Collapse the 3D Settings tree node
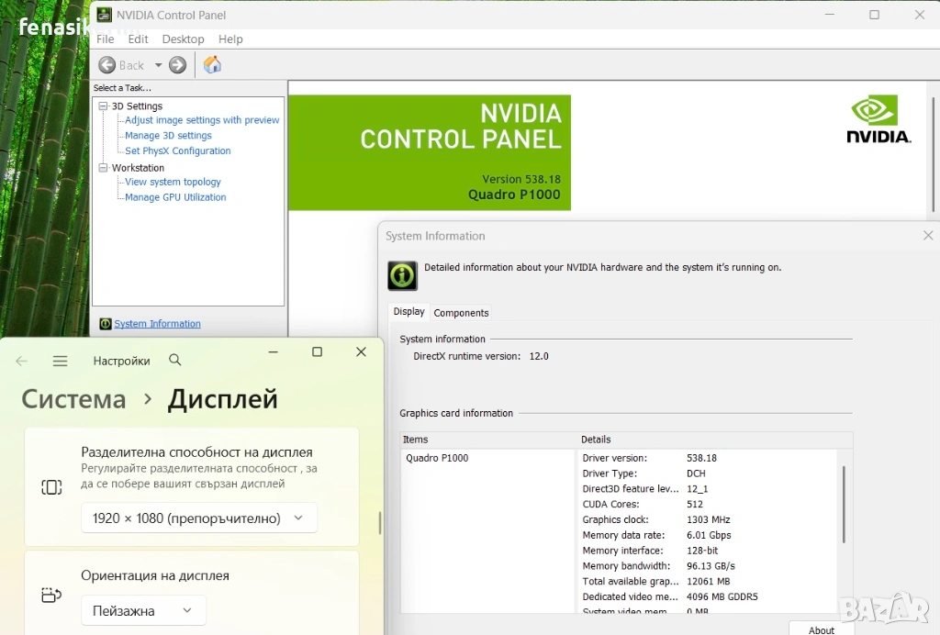This screenshot has width=940, height=635. [104, 106]
